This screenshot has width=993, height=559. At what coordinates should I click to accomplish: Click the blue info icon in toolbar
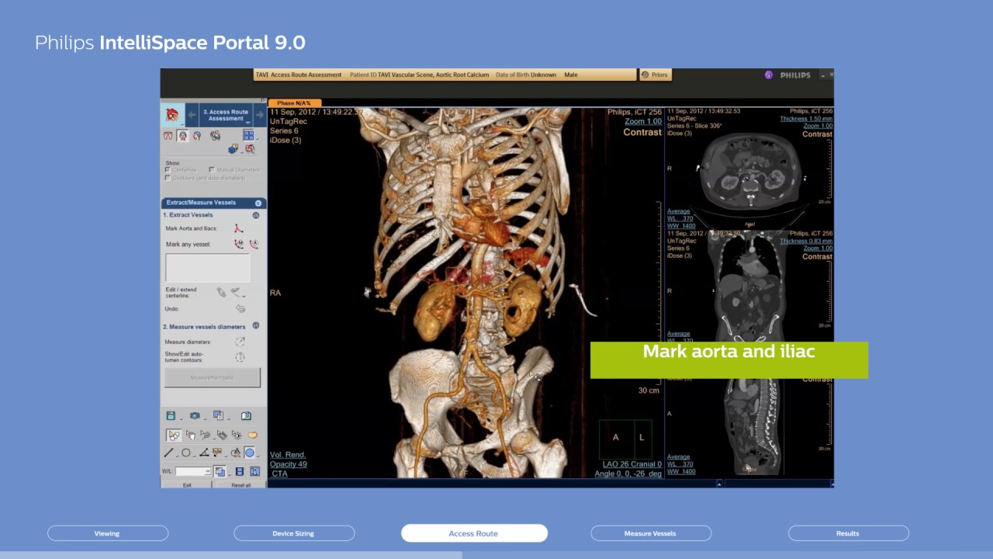click(254, 471)
